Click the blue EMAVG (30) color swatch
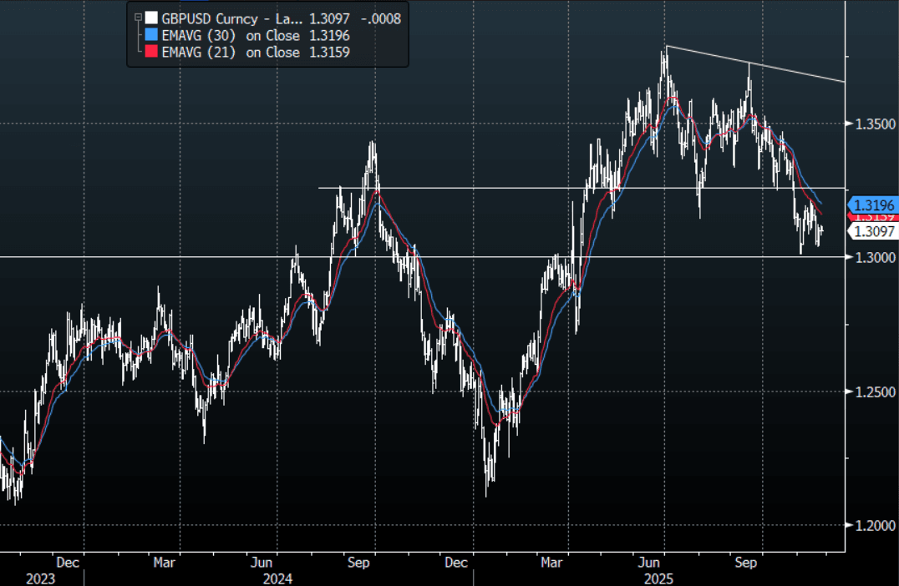899x586 pixels. click(x=150, y=35)
